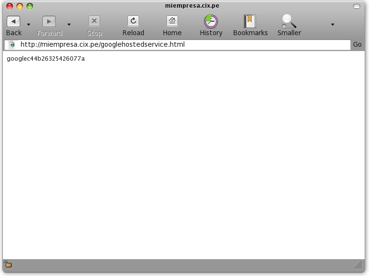Close the window with the red button

[x=10, y=6]
